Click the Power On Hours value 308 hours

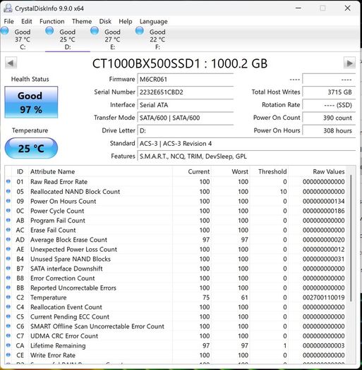(x=329, y=130)
